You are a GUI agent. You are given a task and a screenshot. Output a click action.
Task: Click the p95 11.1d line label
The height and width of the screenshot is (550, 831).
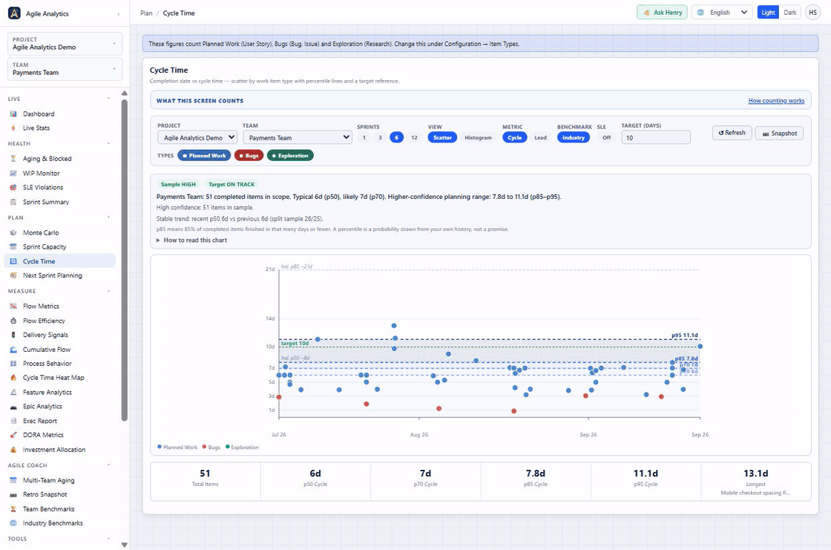684,335
